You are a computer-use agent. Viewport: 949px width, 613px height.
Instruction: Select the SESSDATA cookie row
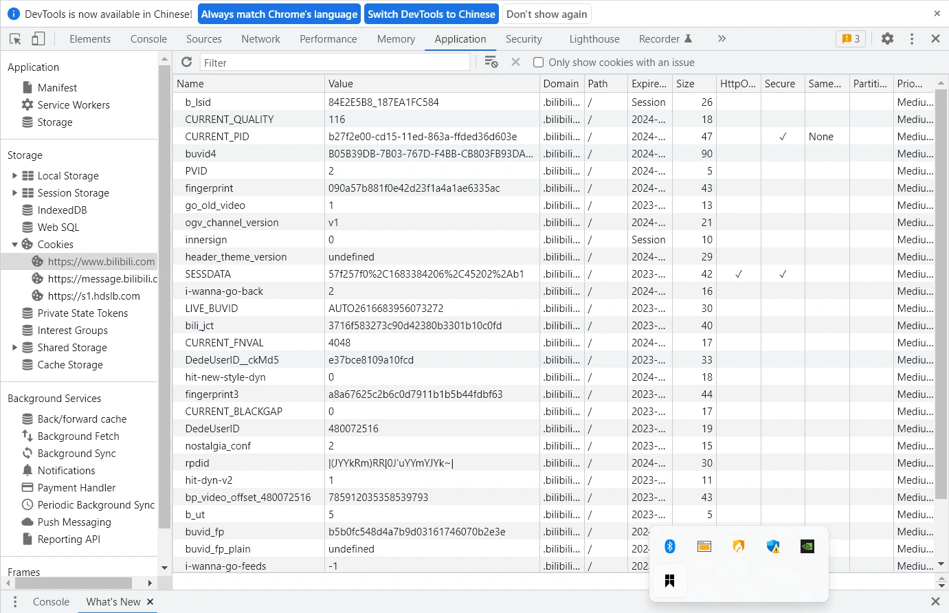coord(553,274)
